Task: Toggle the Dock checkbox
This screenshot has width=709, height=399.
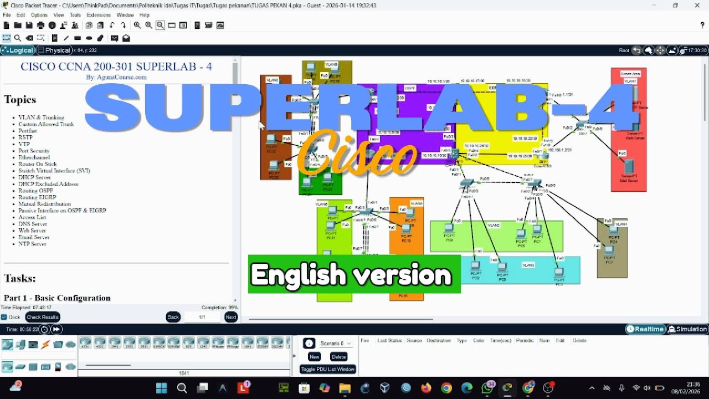Action: tap(4, 317)
